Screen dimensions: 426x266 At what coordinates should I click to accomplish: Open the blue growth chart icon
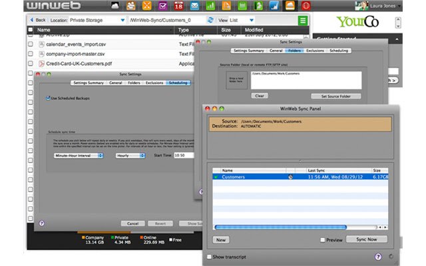(274, 5)
